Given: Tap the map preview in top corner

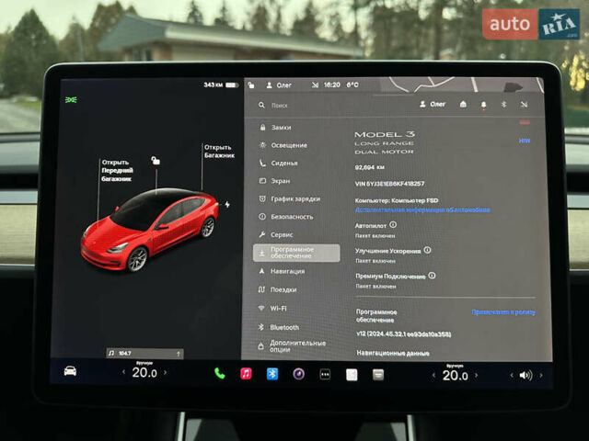Looking at the screenshot, I should coord(462,85).
